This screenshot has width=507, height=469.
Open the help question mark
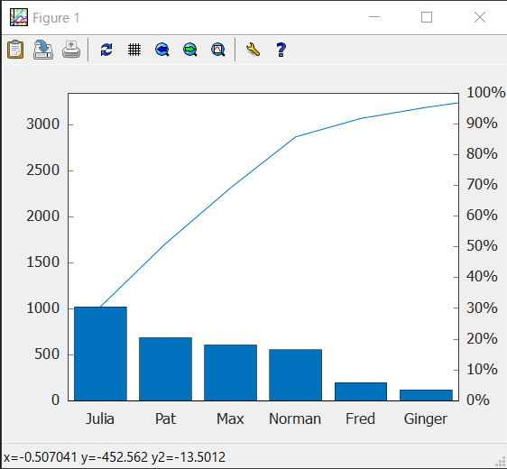click(x=281, y=50)
